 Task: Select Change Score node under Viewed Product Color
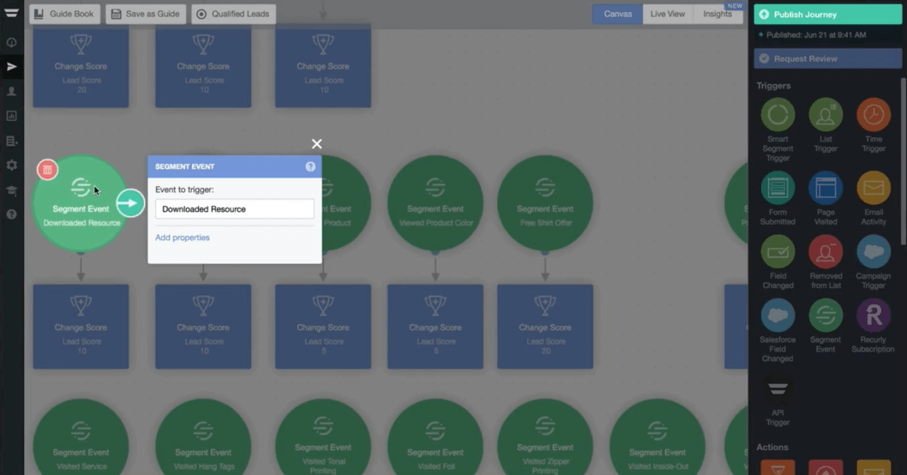435,327
